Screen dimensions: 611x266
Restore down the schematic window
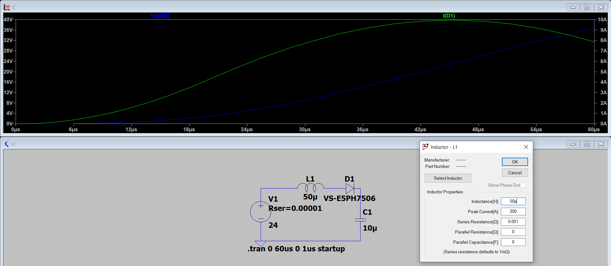pos(587,144)
